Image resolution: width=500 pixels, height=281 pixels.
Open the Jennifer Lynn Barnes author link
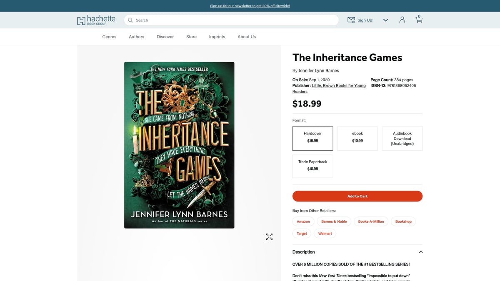[318, 70]
